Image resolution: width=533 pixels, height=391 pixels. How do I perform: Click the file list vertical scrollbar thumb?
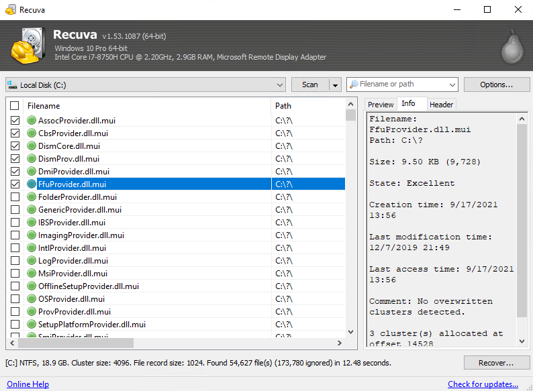[x=351, y=115]
